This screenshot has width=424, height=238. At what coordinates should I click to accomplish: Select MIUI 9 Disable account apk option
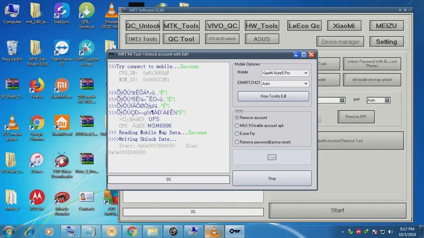(x=259, y=126)
